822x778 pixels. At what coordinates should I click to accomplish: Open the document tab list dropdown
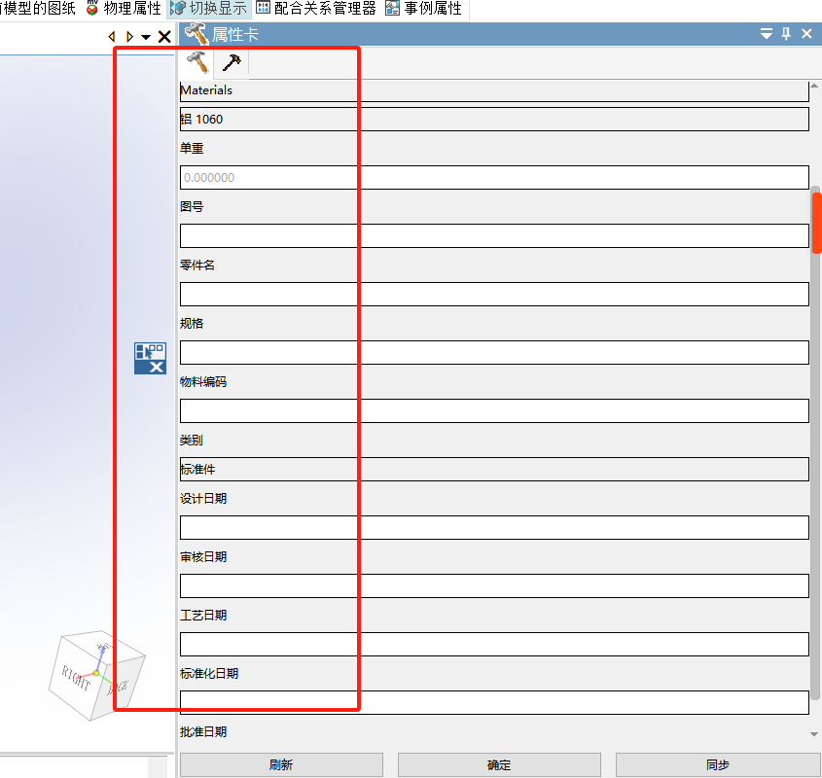tap(146, 37)
